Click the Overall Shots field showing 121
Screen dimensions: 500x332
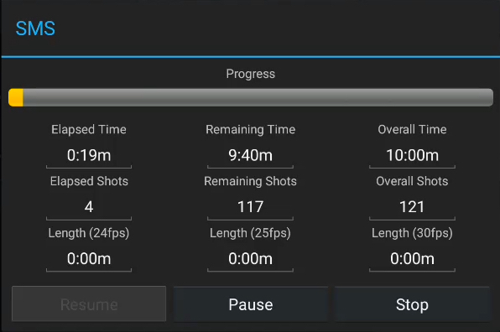(412, 207)
